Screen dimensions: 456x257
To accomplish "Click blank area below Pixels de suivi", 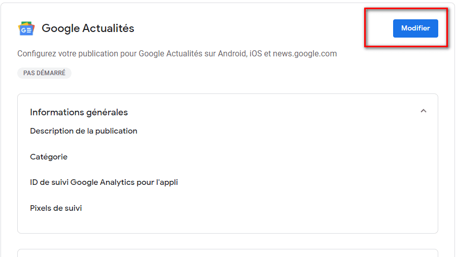I will 228,222.
